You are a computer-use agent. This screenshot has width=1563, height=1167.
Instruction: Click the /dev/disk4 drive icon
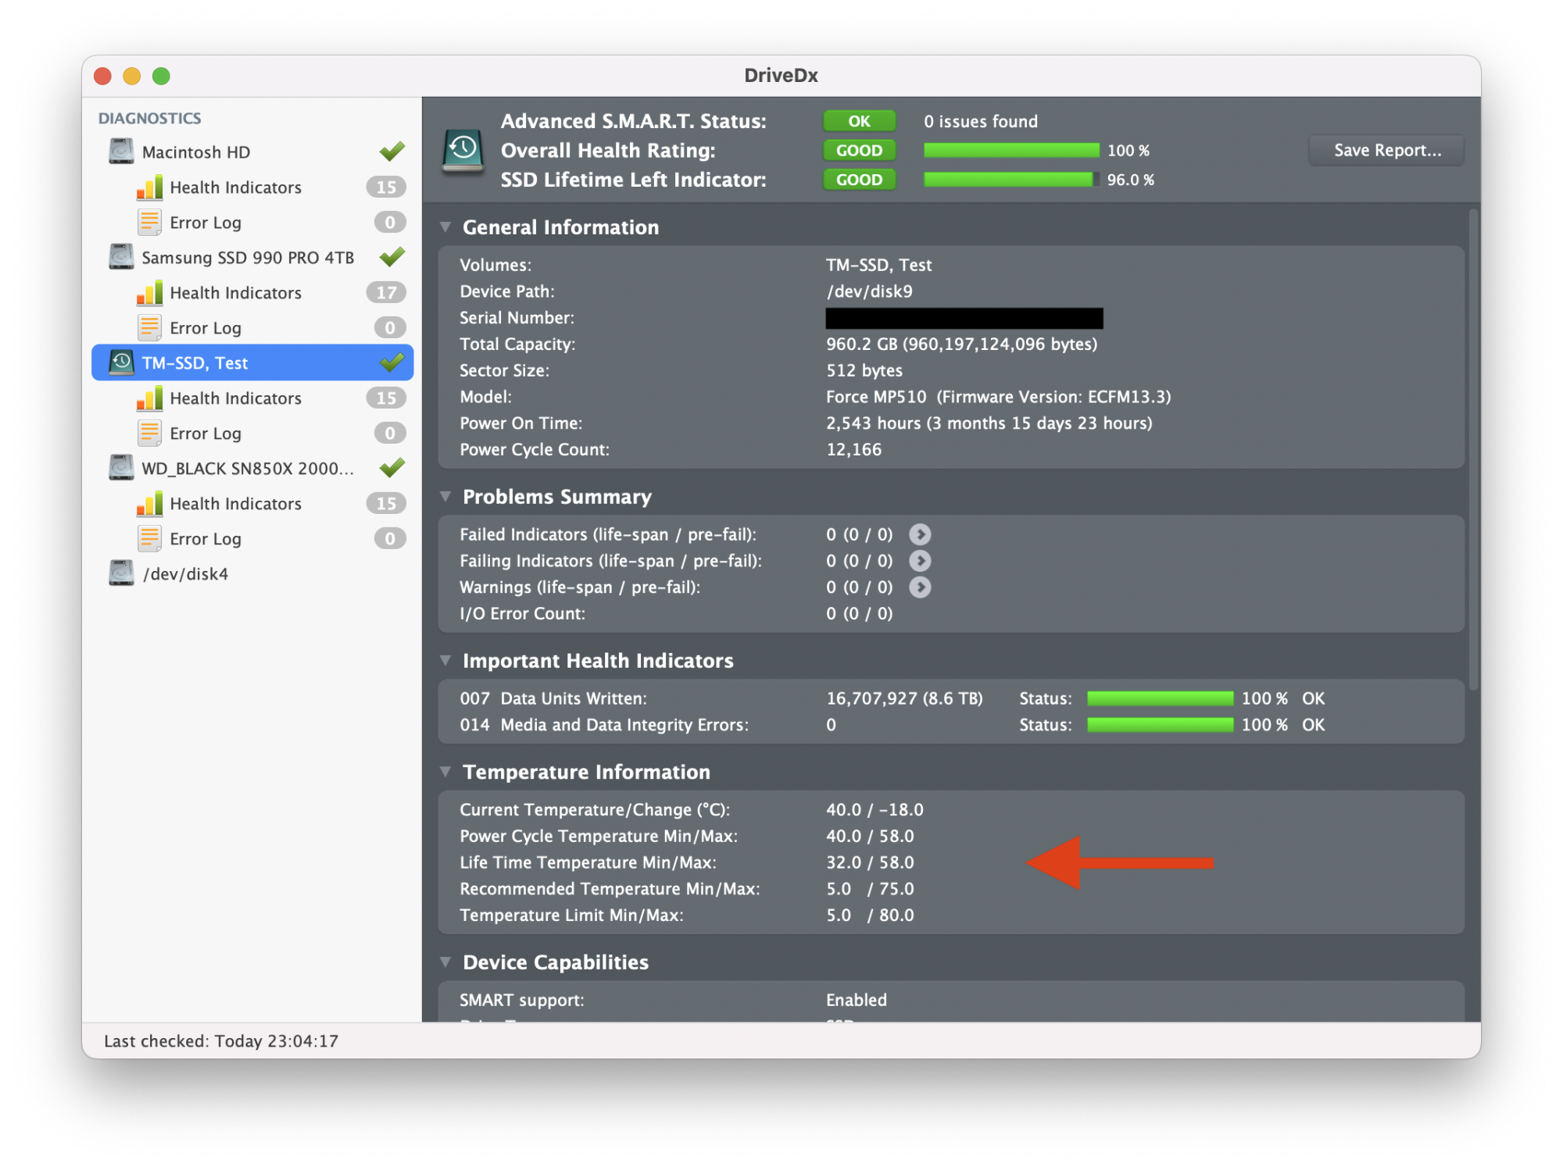pos(121,573)
